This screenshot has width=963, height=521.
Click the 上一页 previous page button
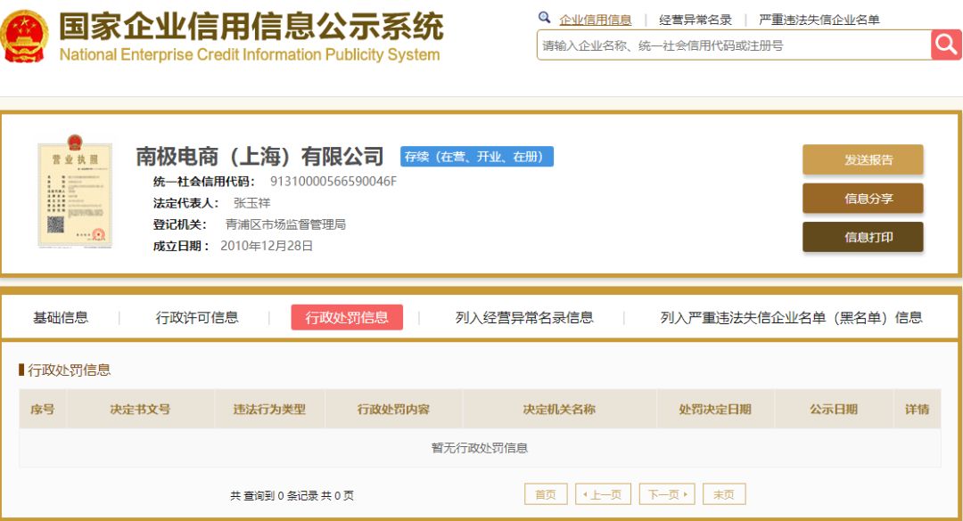point(603,494)
